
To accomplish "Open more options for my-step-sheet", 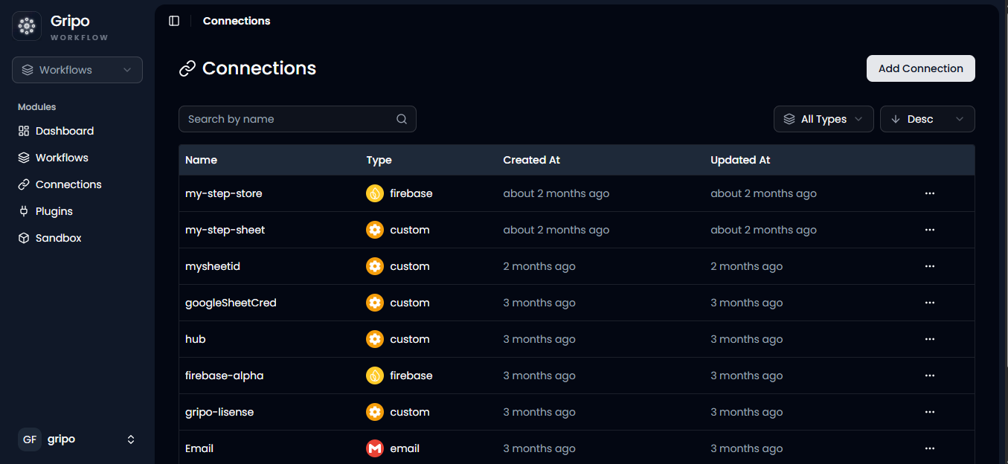I will 929,230.
